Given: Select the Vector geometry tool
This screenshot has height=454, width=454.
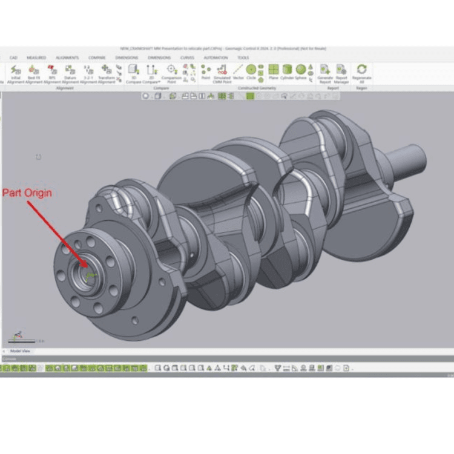Looking at the screenshot, I should pyautogui.click(x=239, y=73).
